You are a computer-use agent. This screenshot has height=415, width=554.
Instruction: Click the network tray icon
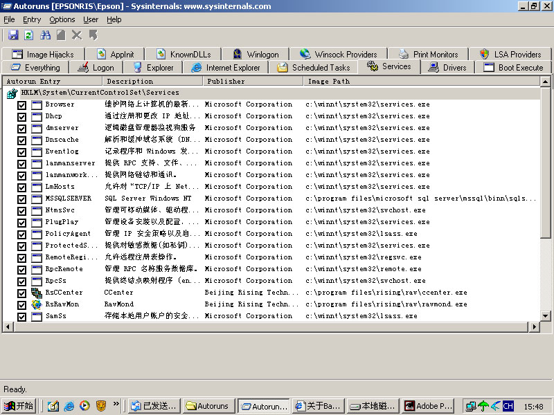coord(471,406)
